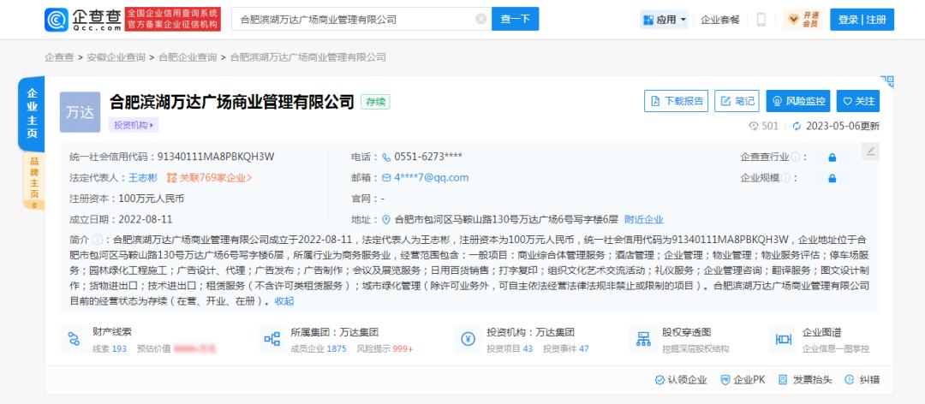Click 风险监控 button
The image size is (925, 404).
[798, 101]
